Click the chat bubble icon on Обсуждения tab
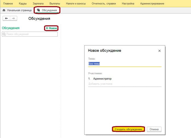This screenshot has width=191, height=138. [x=38, y=10]
